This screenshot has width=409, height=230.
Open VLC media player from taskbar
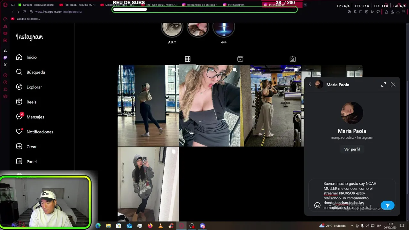pyautogui.click(x=160, y=226)
